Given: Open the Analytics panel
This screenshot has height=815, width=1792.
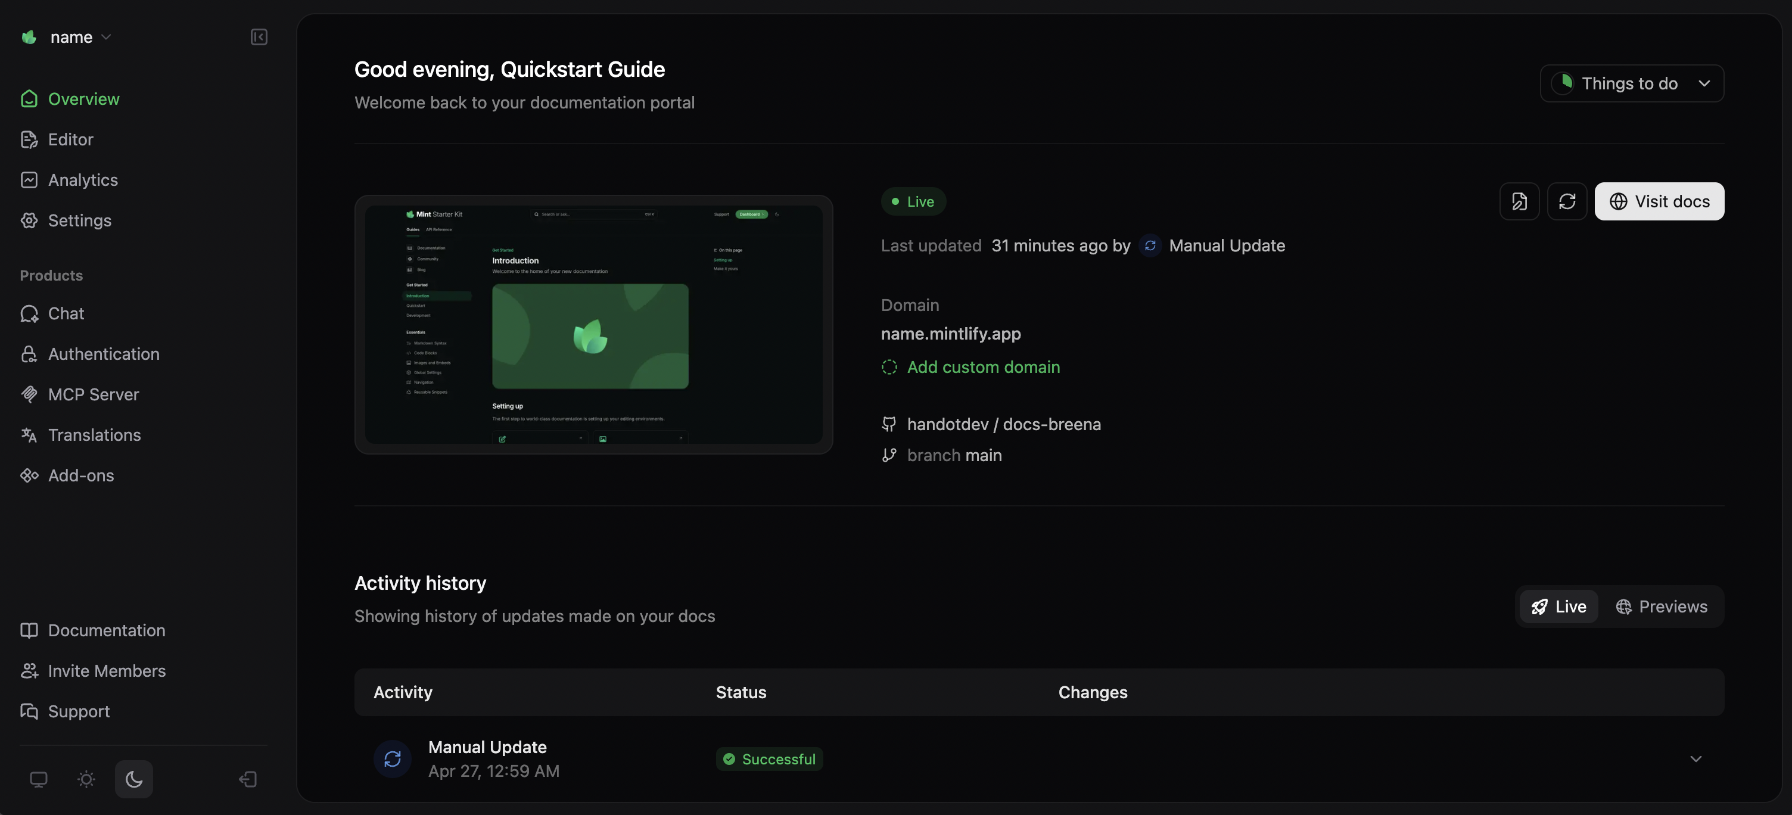Looking at the screenshot, I should coord(82,179).
